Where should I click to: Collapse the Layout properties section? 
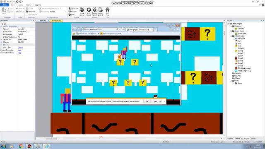[x=1, y=26]
